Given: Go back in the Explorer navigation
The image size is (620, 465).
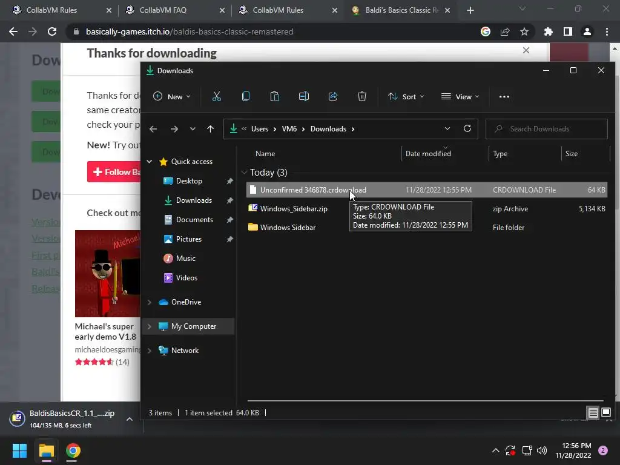Looking at the screenshot, I should (153, 129).
